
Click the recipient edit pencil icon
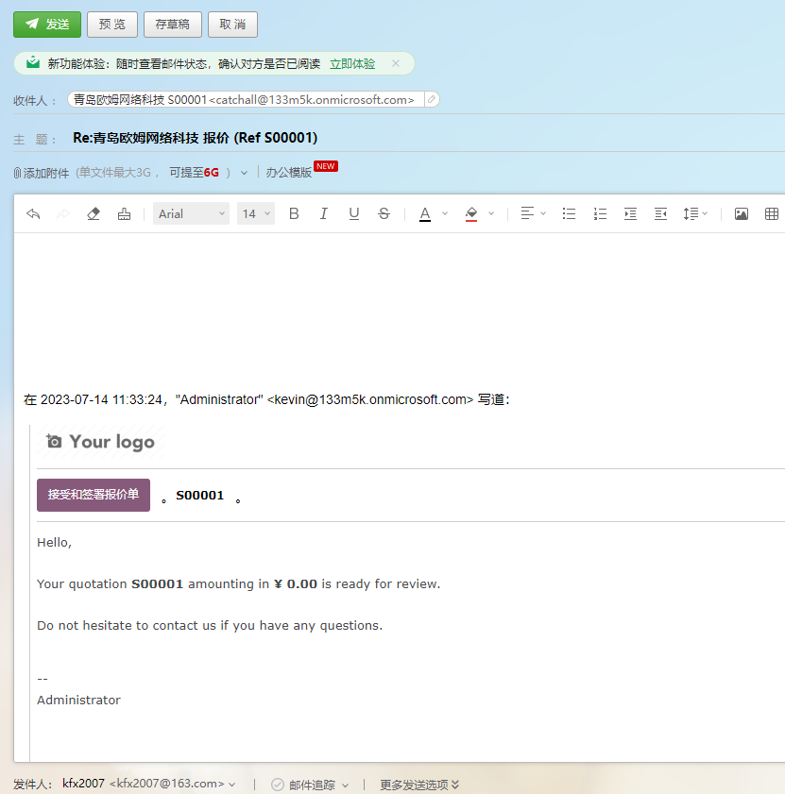click(x=432, y=99)
